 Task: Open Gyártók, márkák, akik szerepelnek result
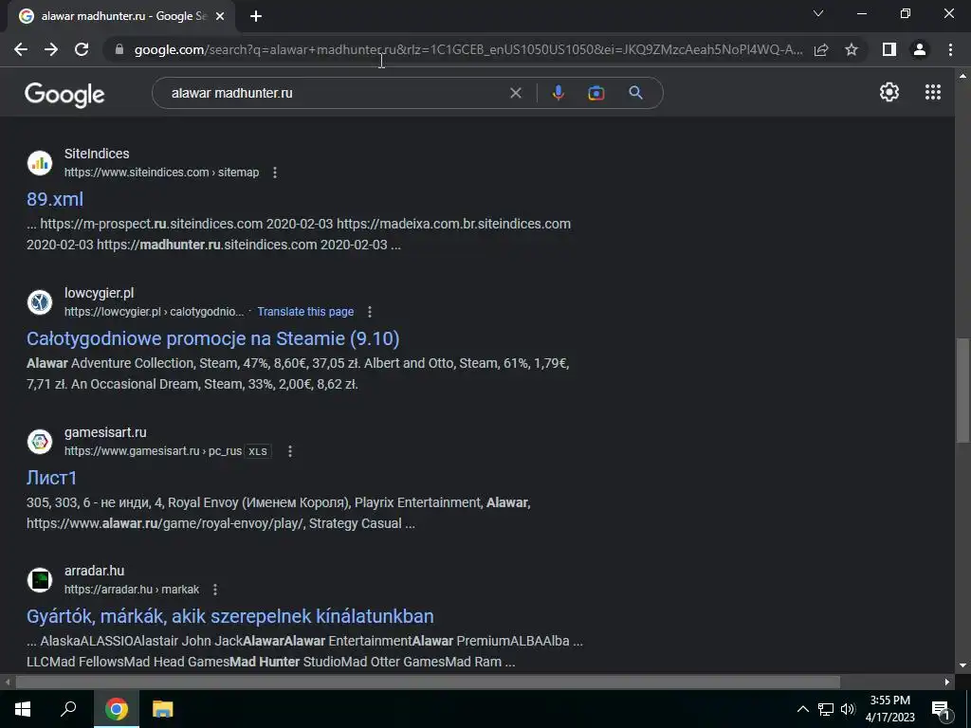pos(230,616)
